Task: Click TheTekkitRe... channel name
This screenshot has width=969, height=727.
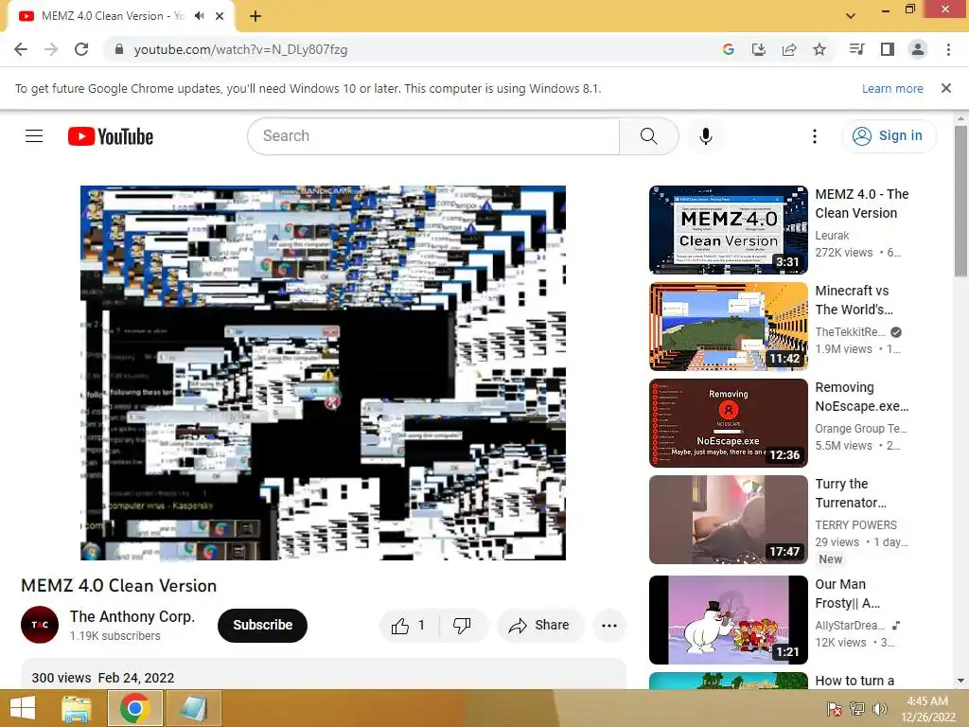Action: point(851,332)
